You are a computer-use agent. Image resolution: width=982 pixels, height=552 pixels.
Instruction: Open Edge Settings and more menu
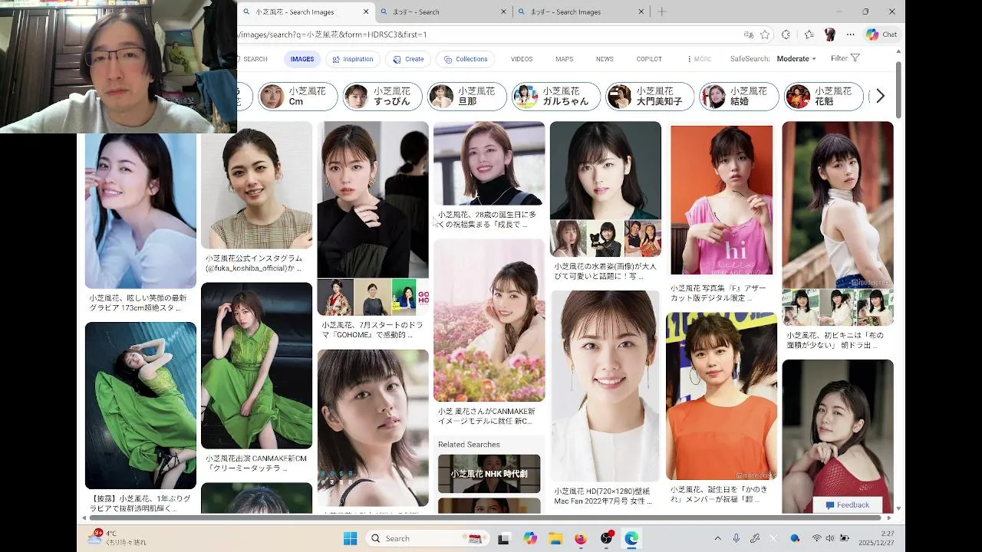(x=850, y=34)
